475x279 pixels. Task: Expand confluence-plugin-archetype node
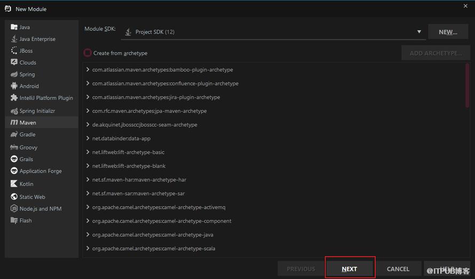(88, 83)
